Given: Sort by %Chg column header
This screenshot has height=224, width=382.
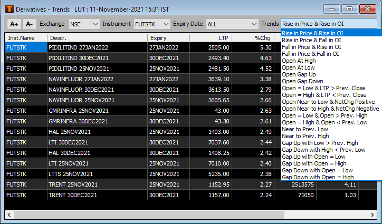Looking at the screenshot, I should (x=253, y=38).
